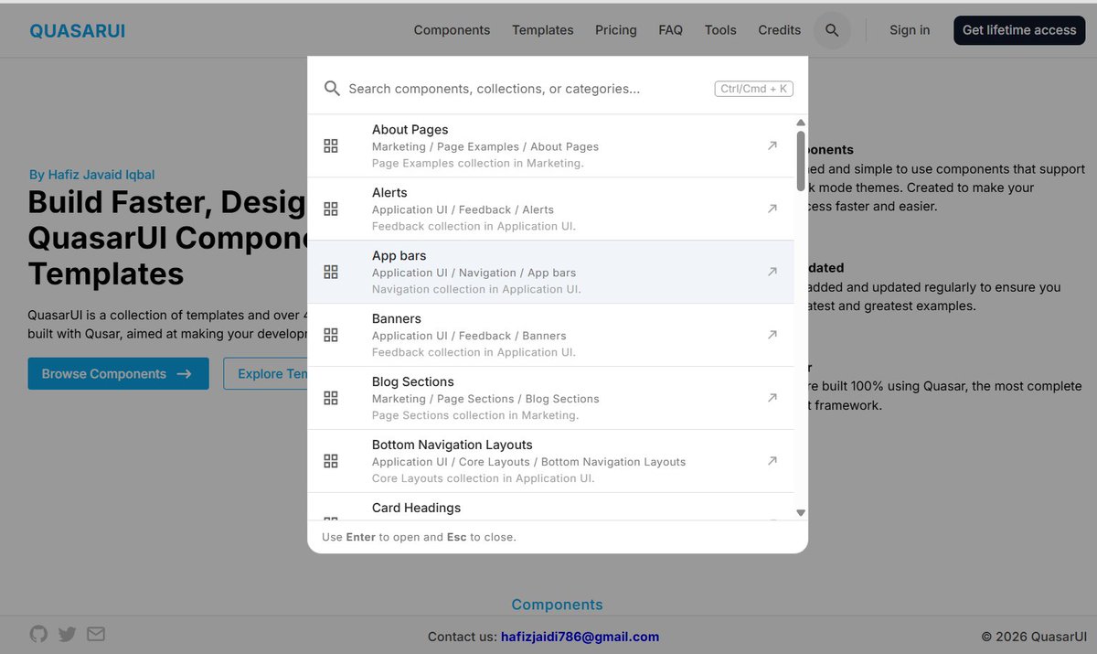Click the Ctrl/Cmd + K shortcut badge

[x=754, y=89]
